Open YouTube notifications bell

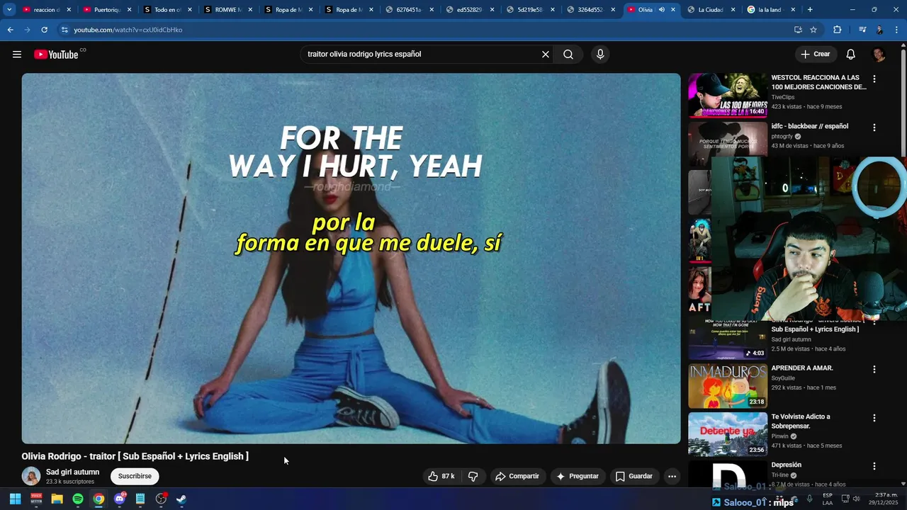[851, 55]
